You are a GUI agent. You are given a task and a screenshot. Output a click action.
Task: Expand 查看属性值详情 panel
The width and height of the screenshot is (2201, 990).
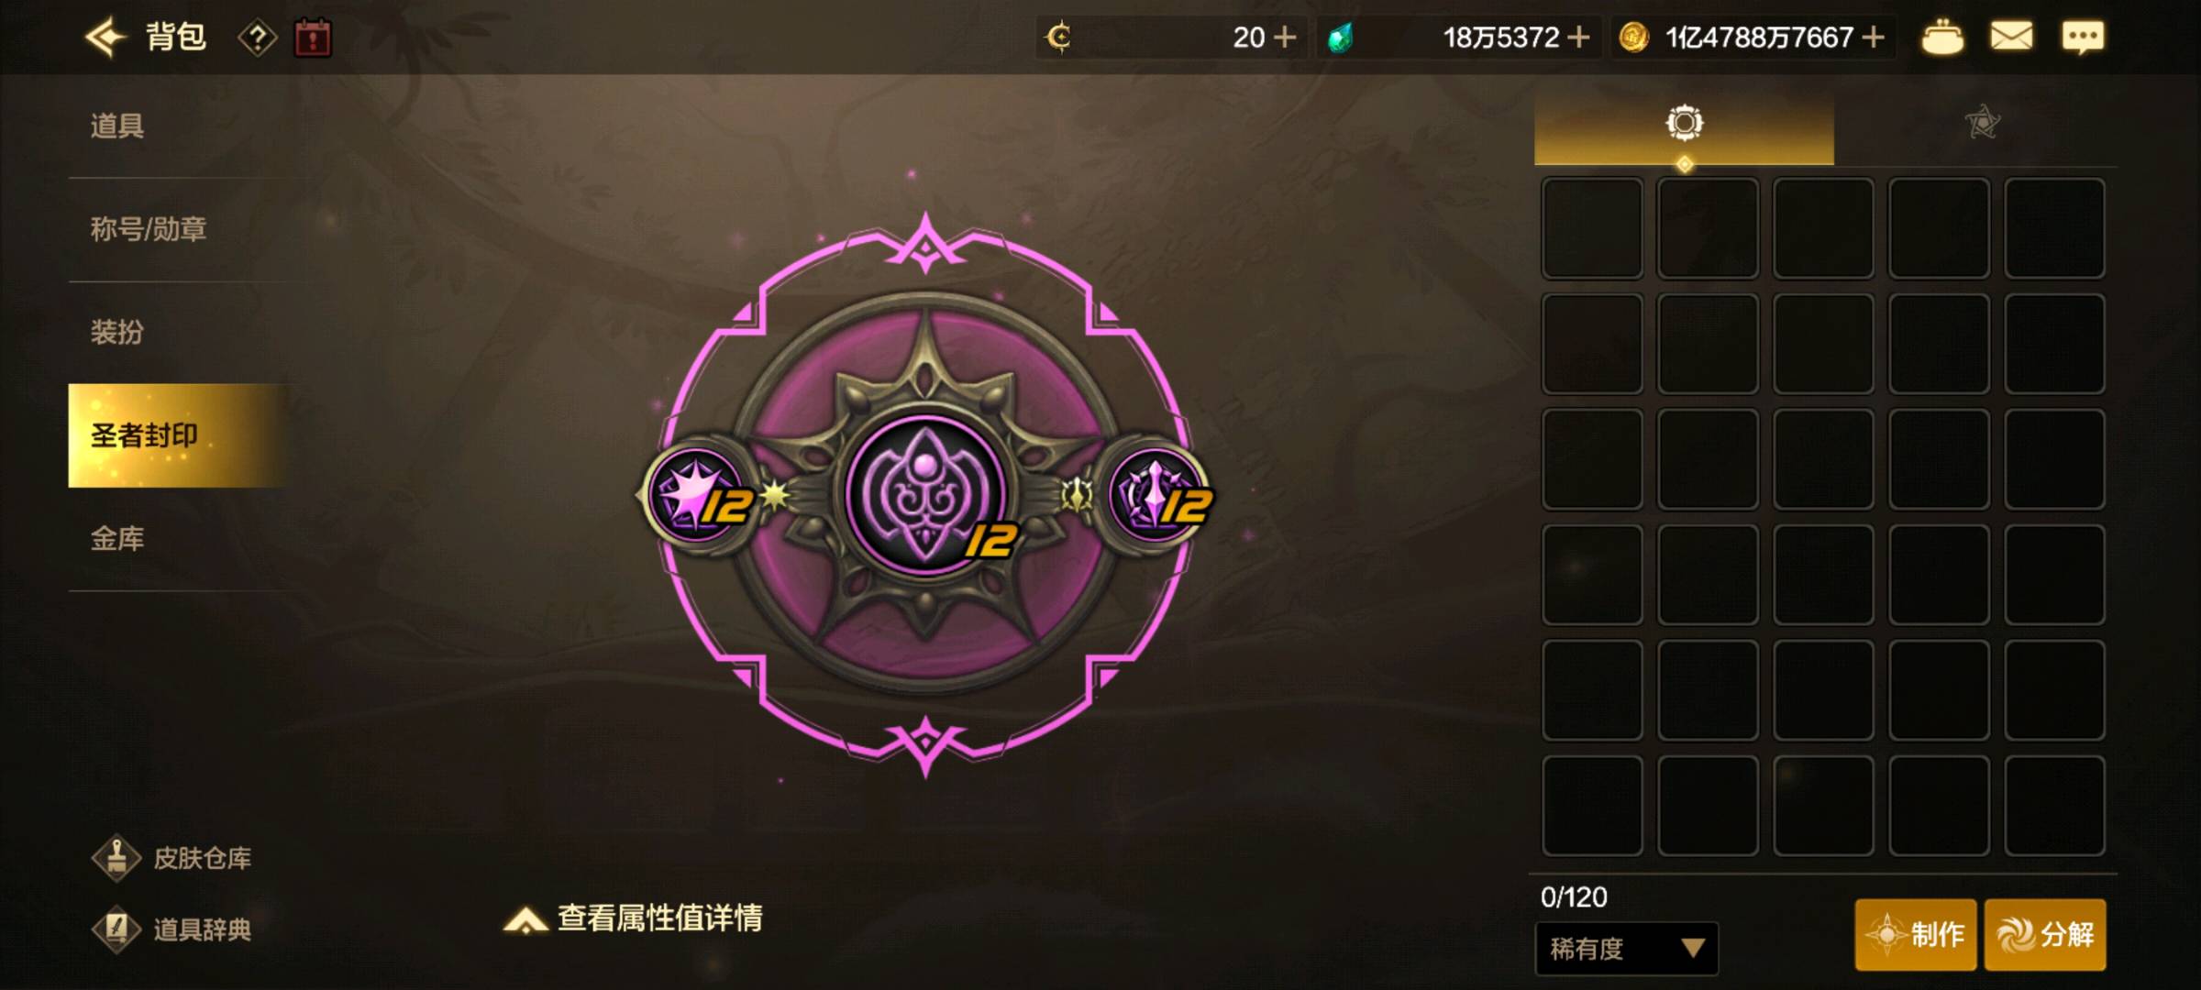click(x=634, y=918)
